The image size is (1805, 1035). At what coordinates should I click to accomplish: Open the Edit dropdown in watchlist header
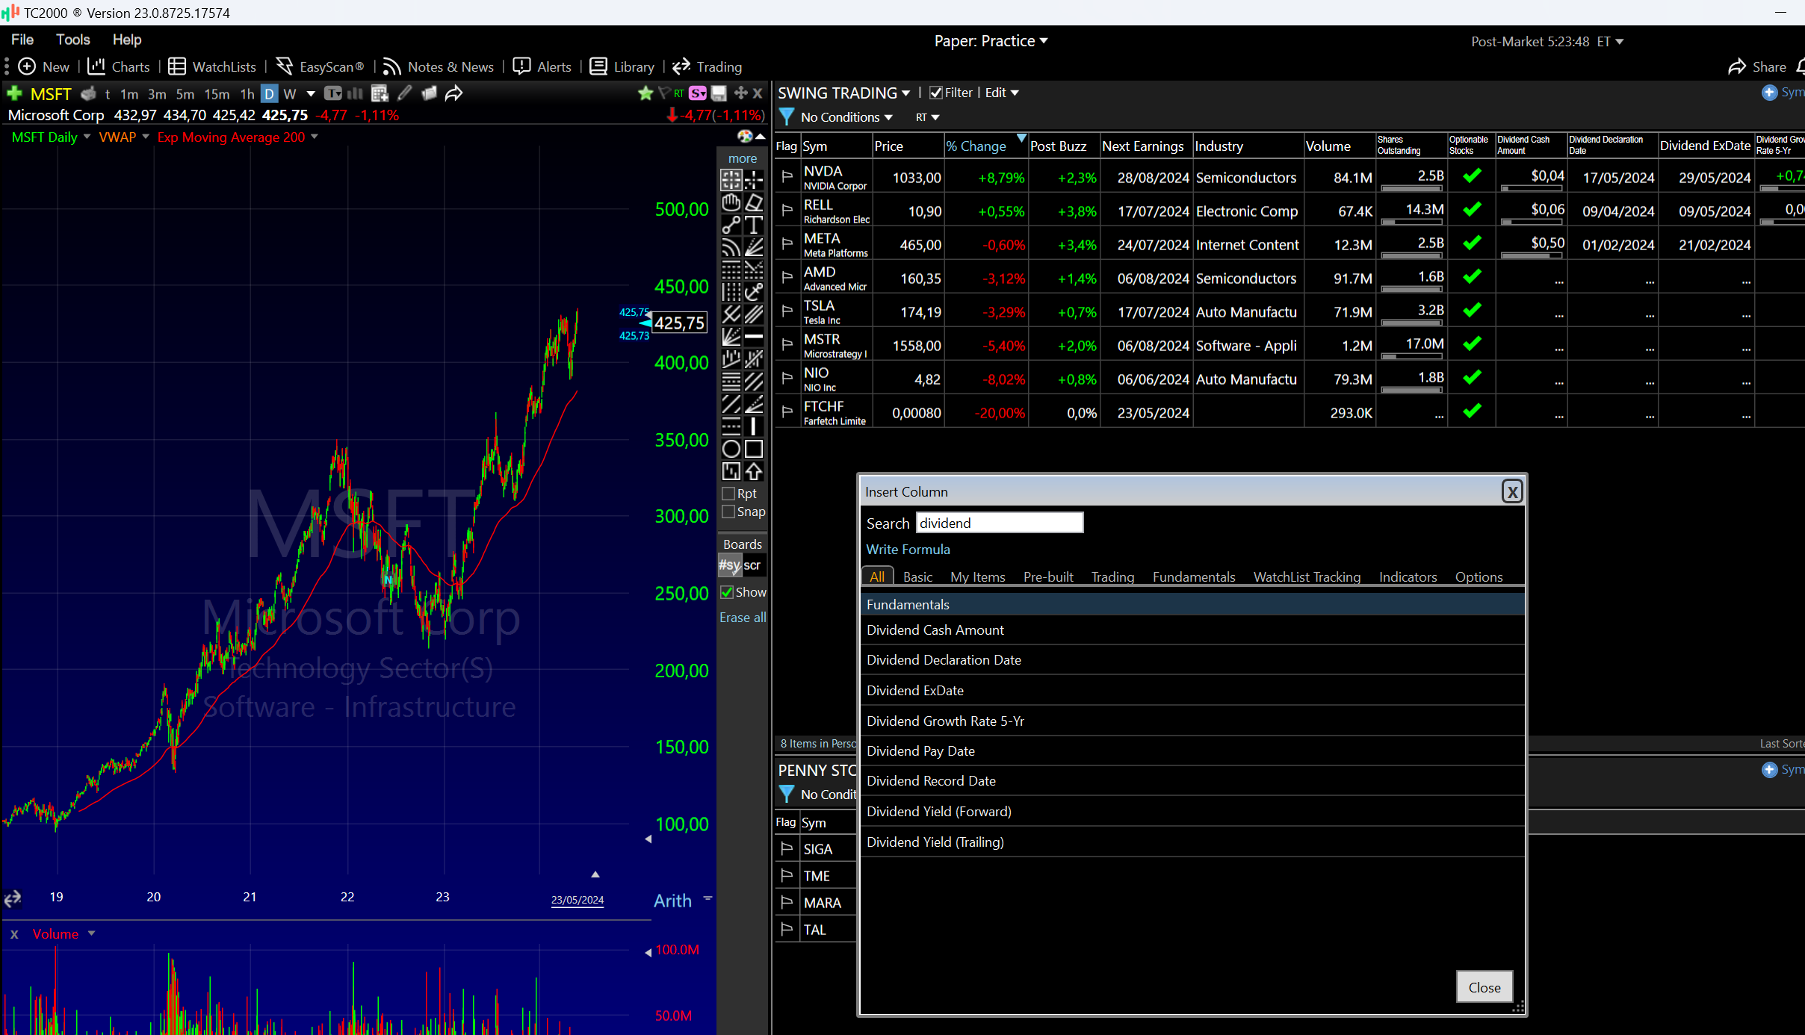[1002, 93]
